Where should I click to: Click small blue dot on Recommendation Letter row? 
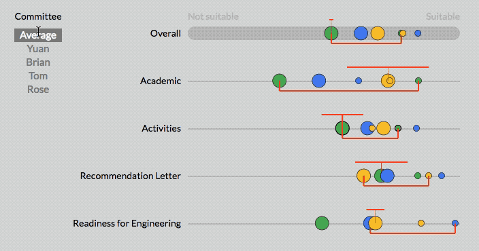click(442, 176)
